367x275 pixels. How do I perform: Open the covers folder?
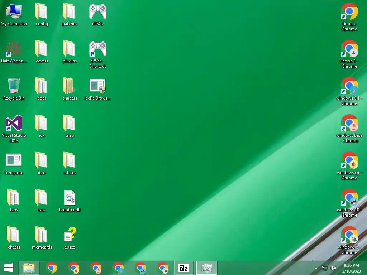pos(42,52)
